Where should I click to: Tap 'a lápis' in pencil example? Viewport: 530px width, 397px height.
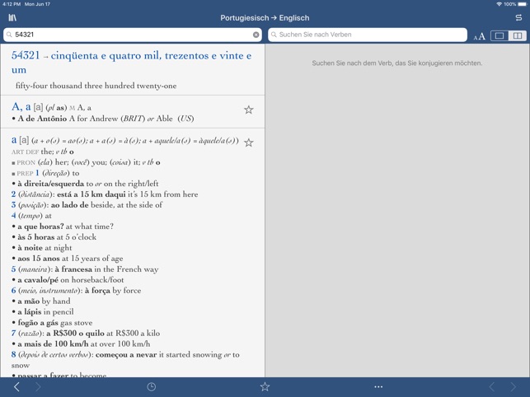pos(30,312)
